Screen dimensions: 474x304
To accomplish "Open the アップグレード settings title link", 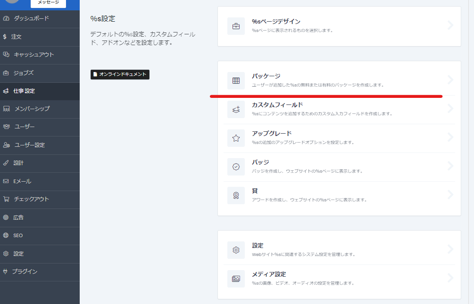I will pyautogui.click(x=272, y=134).
